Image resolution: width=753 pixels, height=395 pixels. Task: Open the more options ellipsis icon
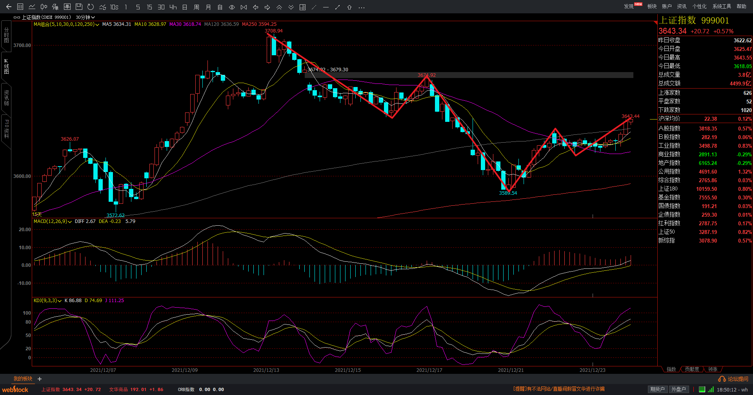pyautogui.click(x=362, y=7)
